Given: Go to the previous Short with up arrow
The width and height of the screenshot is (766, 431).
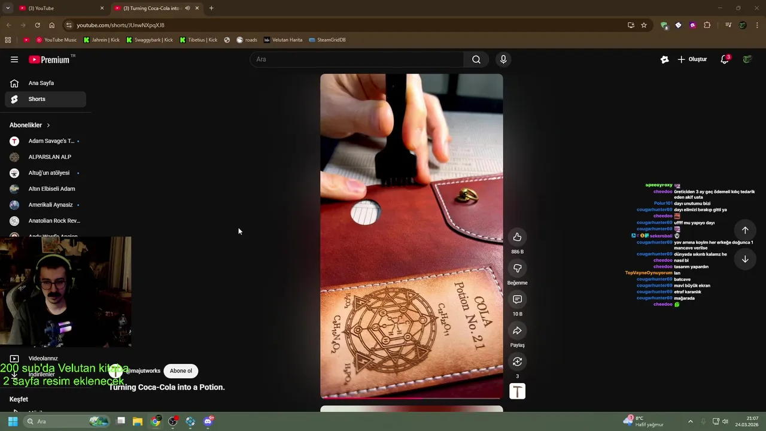Looking at the screenshot, I should coord(745,230).
